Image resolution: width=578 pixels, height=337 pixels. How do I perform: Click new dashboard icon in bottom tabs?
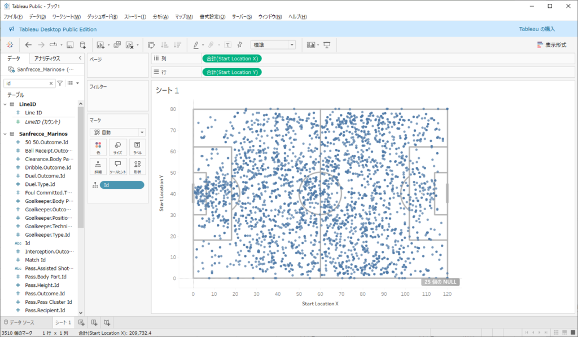click(x=94, y=323)
